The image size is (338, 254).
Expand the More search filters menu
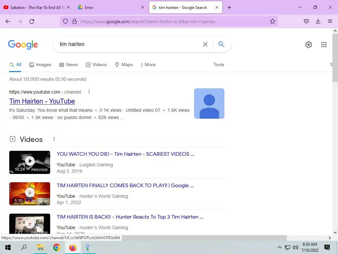(x=148, y=64)
